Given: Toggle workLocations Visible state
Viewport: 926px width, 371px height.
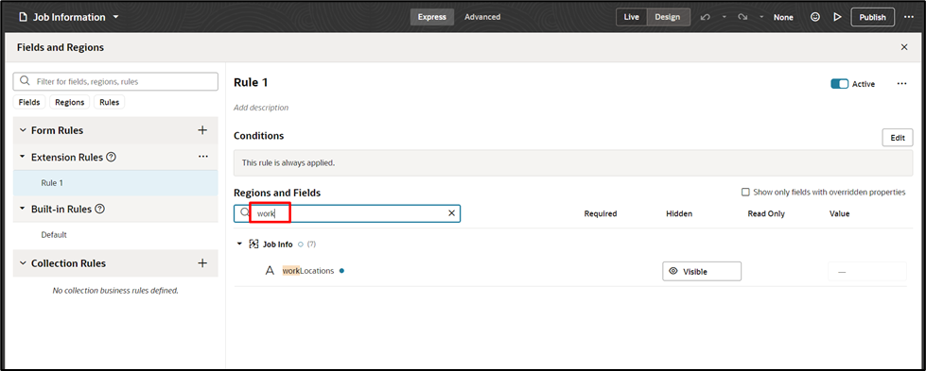Looking at the screenshot, I should click(702, 271).
